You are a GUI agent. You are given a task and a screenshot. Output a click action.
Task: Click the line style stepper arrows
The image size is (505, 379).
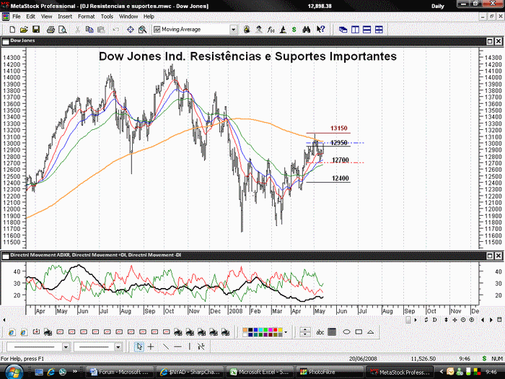pyautogui.click(x=304, y=332)
